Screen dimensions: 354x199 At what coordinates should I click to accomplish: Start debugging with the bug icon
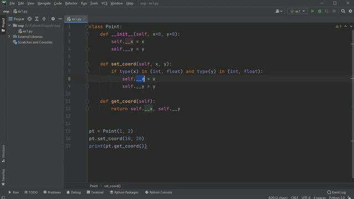click(x=320, y=11)
